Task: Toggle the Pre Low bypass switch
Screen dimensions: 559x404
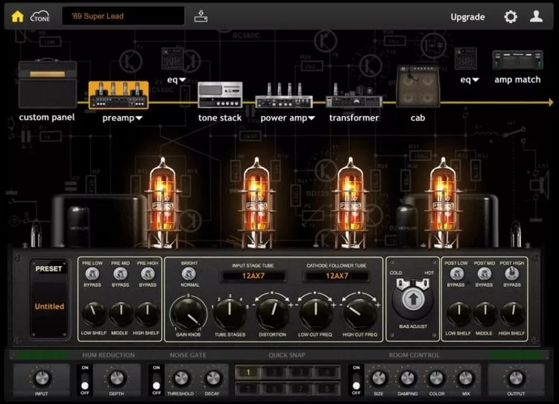Action: (92, 274)
